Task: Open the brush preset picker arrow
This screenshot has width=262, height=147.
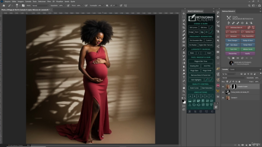Action: (x=20, y=5)
